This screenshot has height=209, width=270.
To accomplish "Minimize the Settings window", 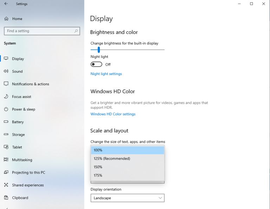I will [x=239, y=4].
